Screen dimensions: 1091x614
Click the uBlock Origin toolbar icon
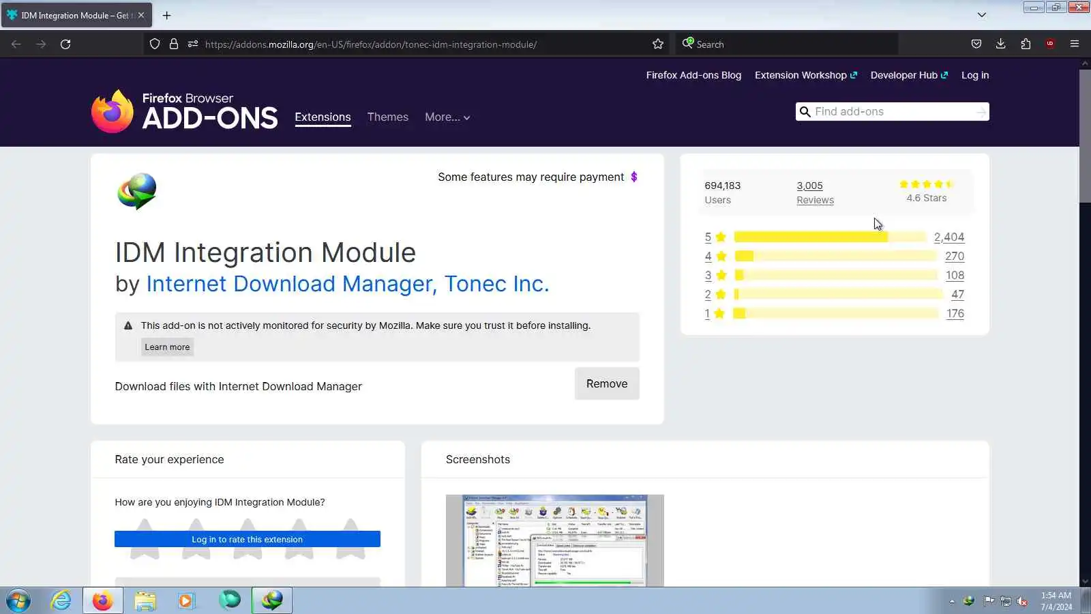(1050, 44)
